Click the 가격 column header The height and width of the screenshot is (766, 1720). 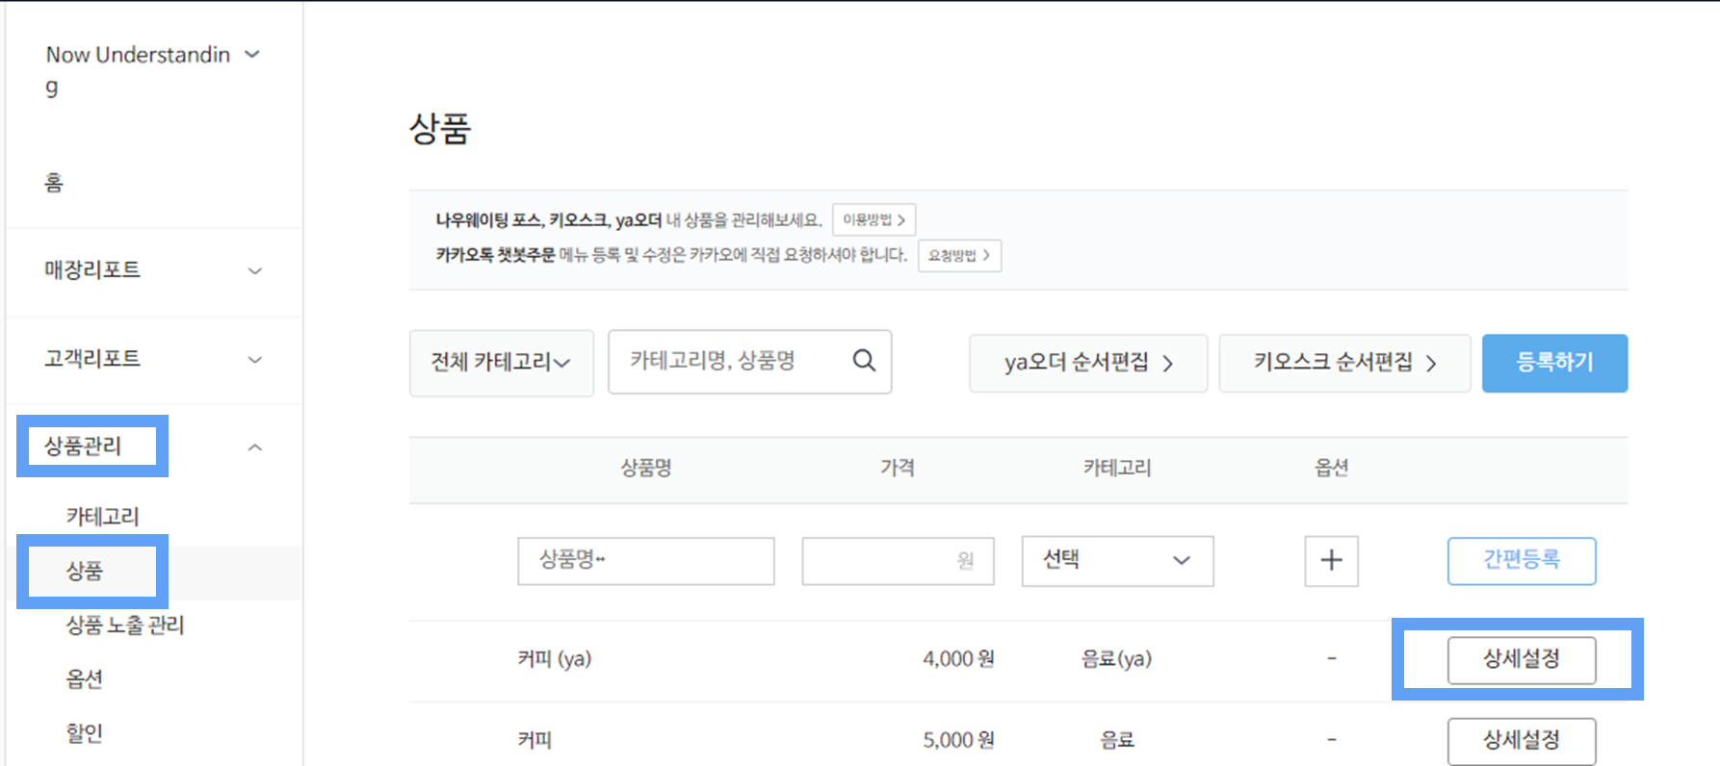898,468
